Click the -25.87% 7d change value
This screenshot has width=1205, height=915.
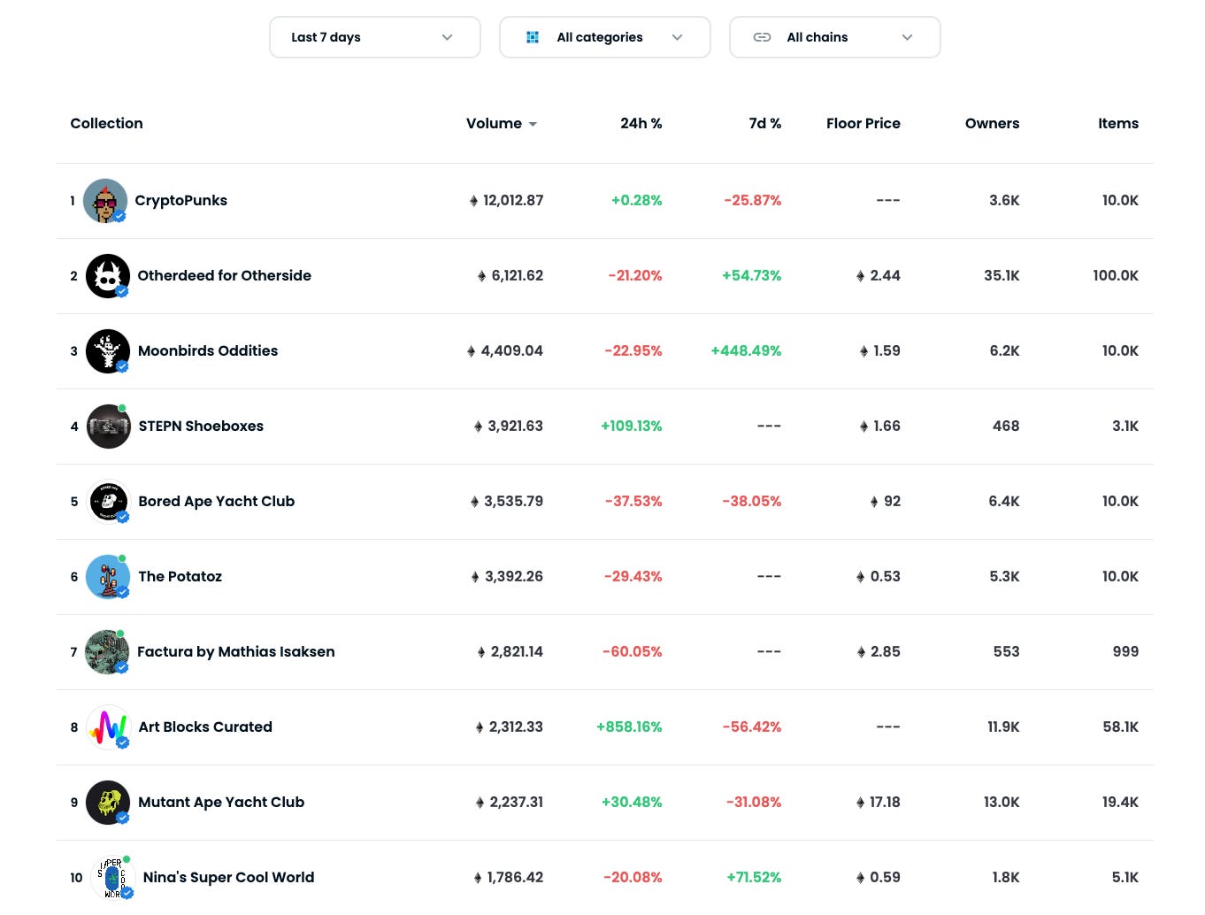[x=752, y=201]
